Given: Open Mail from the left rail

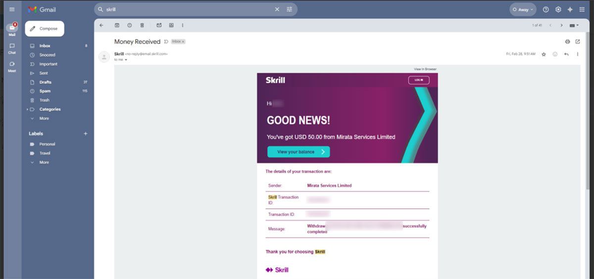Looking at the screenshot, I should [x=12, y=30].
